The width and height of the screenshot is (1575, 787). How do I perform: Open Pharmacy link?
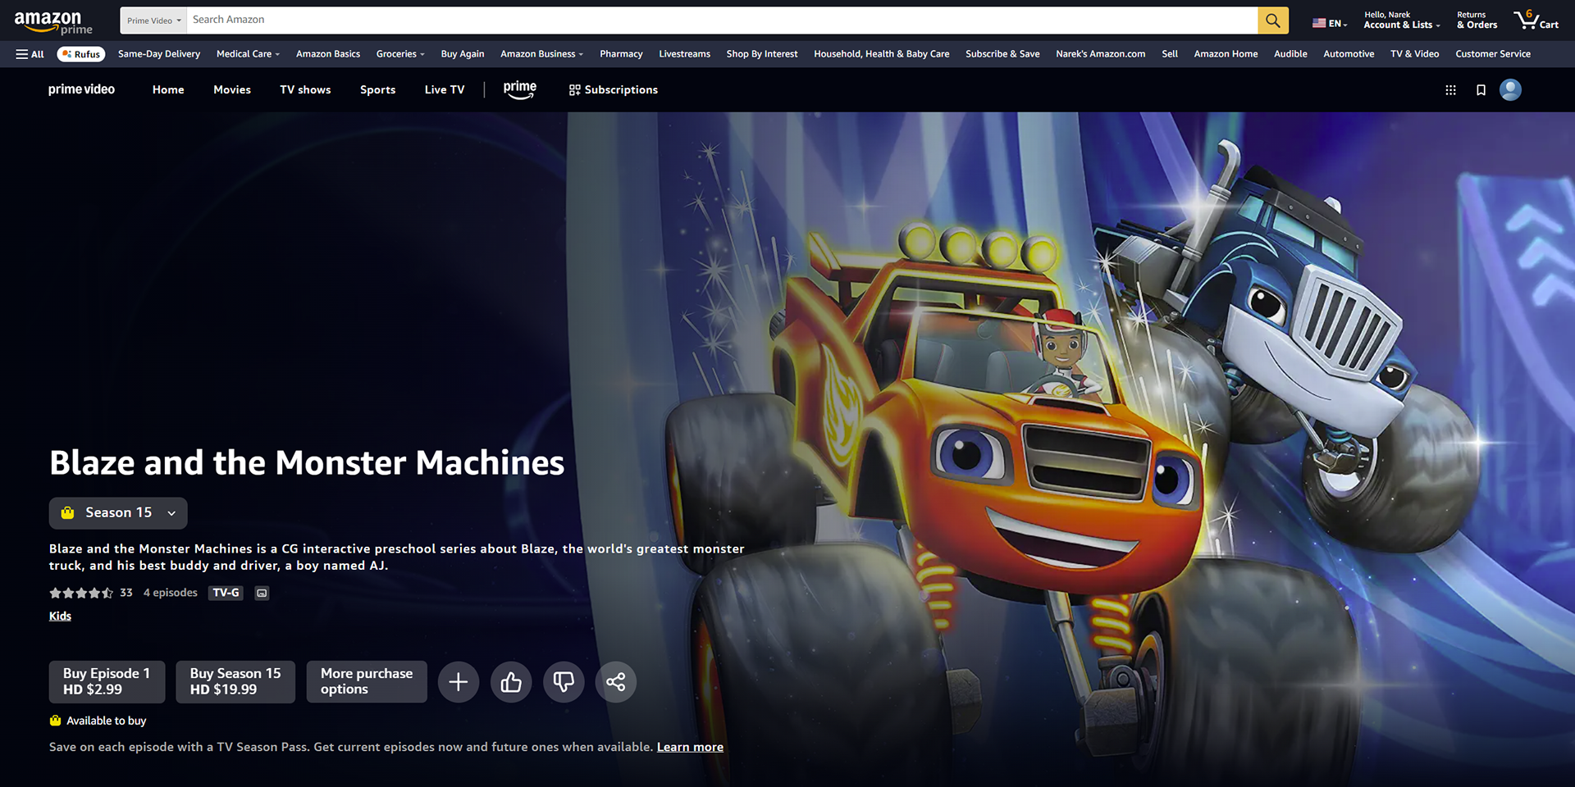click(x=621, y=54)
